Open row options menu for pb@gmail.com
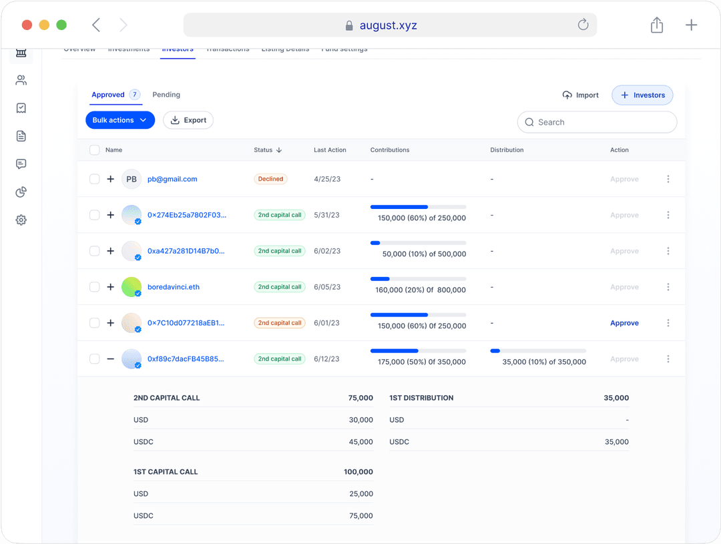The width and height of the screenshot is (721, 544). (668, 179)
